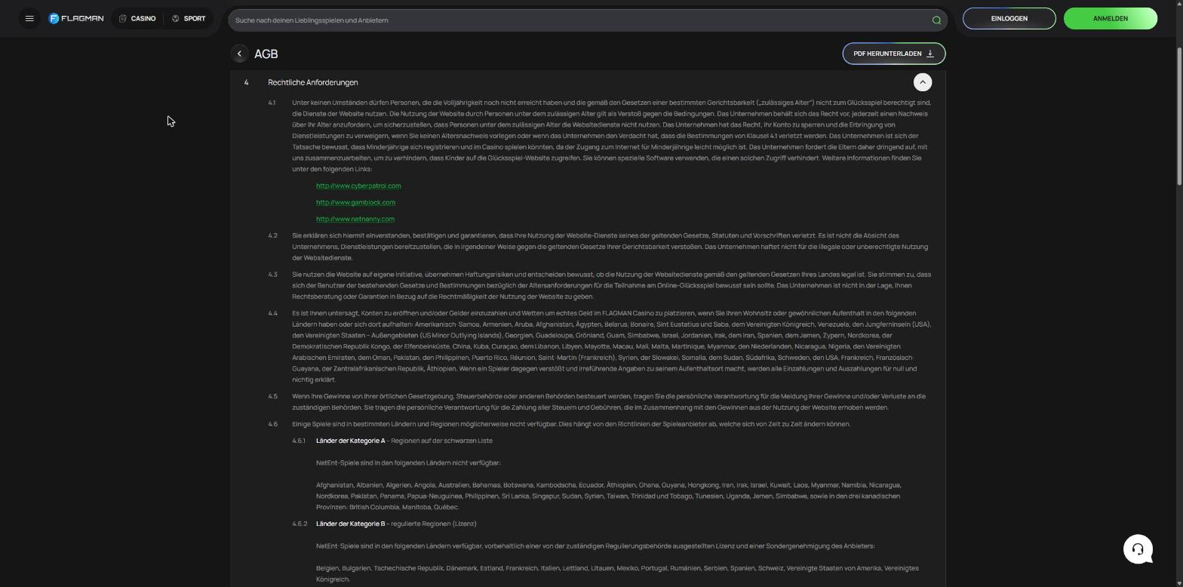Open the gamblock.com link
This screenshot has height=587, width=1183.
355,202
